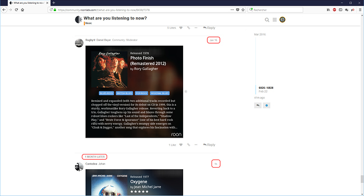Like the Photo Finish post with heart icon
The width and height of the screenshot is (364, 196).
pyautogui.click(x=181, y=145)
